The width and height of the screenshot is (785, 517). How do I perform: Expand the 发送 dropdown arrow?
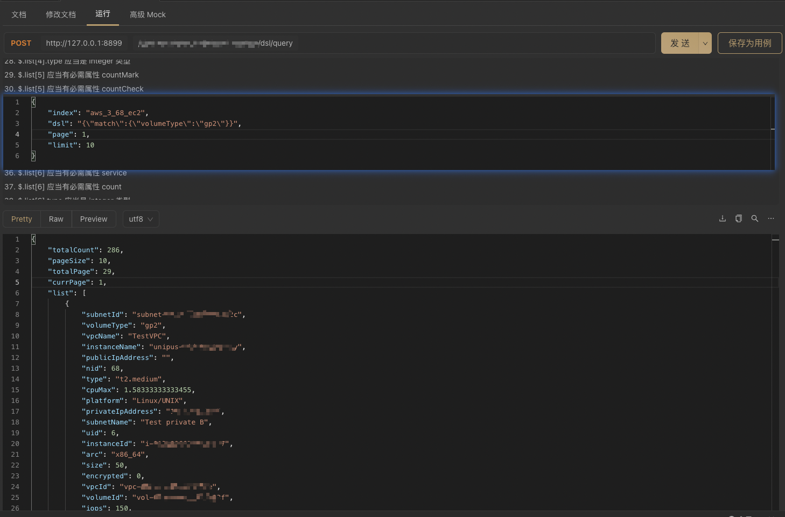coord(705,43)
